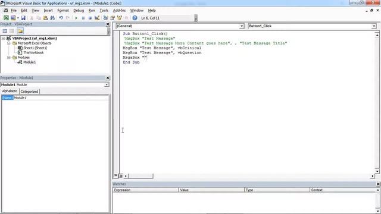The height and width of the screenshot is (214, 381).
Task: Click the Module1 name value field
Action: tap(61, 97)
